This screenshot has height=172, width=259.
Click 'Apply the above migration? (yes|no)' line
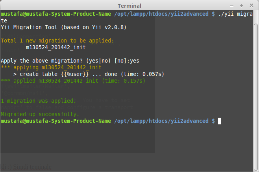(x=70, y=61)
